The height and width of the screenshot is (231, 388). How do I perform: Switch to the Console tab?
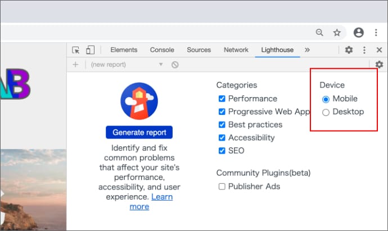162,50
